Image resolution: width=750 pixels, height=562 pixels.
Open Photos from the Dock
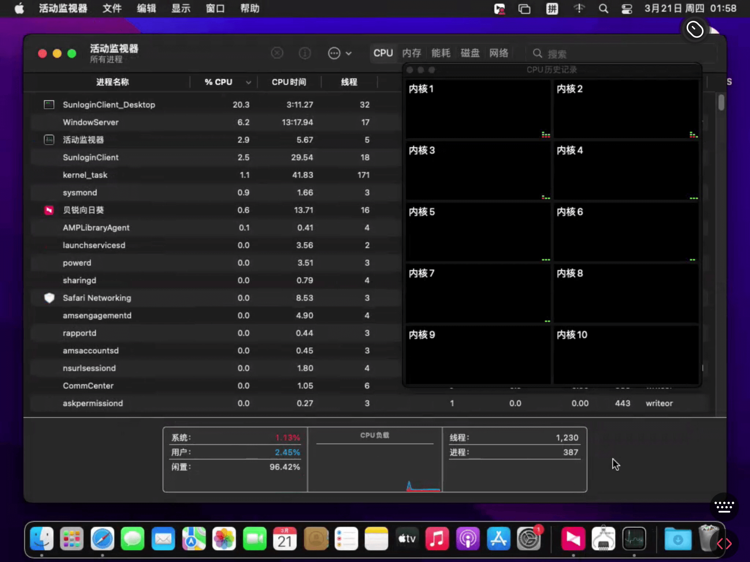coord(224,539)
